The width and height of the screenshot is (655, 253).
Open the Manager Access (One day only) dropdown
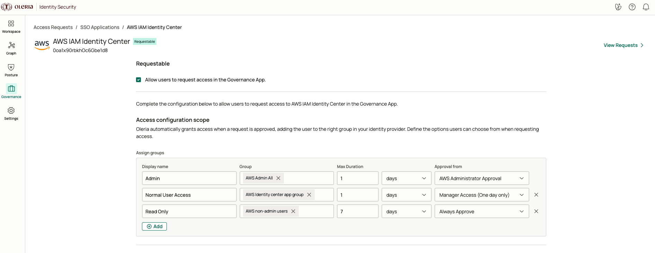(482, 195)
